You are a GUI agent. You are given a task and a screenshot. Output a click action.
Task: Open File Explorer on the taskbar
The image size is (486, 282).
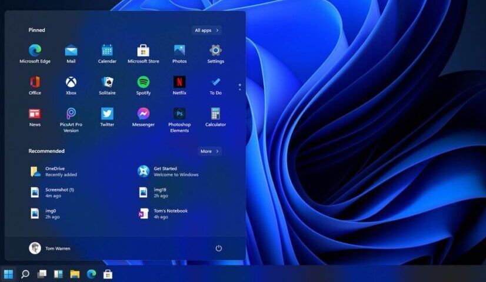click(75, 274)
